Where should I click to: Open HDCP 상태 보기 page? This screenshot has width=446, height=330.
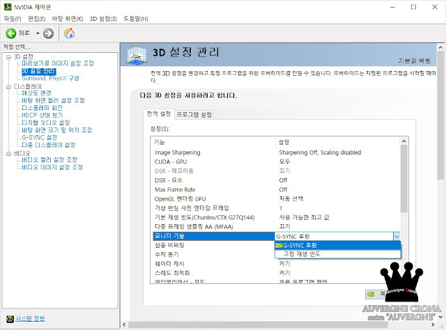click(42, 115)
